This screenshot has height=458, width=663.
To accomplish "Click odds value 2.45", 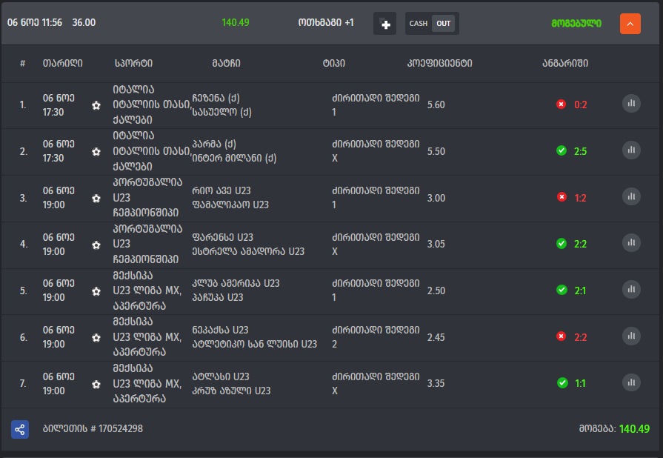I will point(436,337).
